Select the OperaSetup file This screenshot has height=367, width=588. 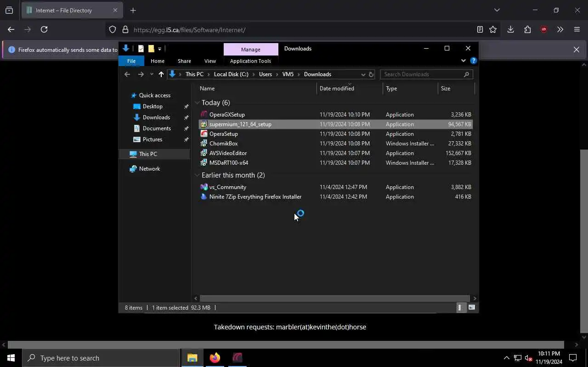(x=335, y=134)
